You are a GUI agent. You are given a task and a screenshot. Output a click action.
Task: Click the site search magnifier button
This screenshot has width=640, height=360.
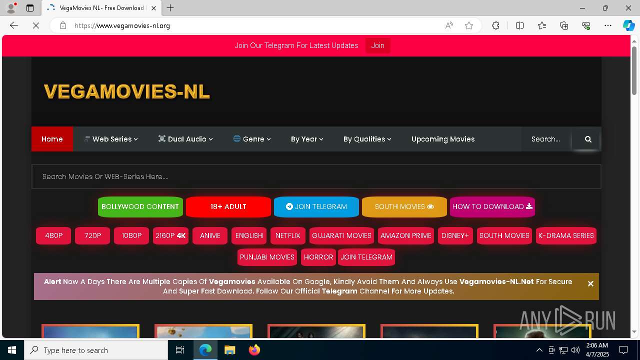588,139
